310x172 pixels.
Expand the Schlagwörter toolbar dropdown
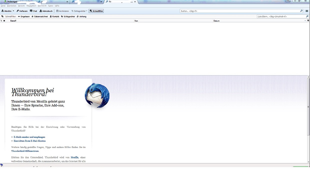click(79, 11)
